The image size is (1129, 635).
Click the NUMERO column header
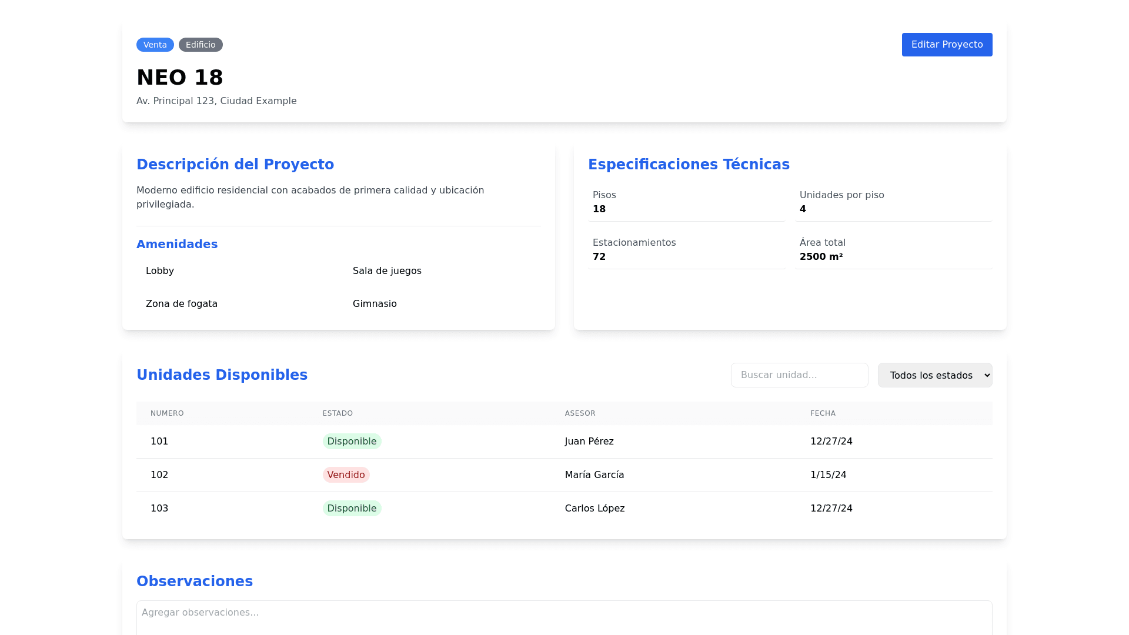click(167, 413)
